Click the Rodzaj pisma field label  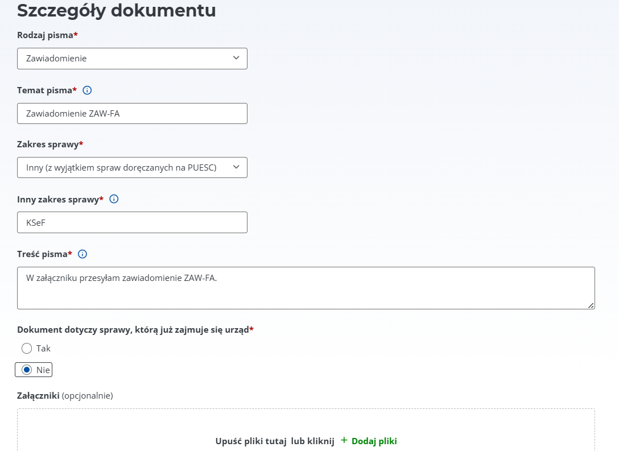pos(46,35)
